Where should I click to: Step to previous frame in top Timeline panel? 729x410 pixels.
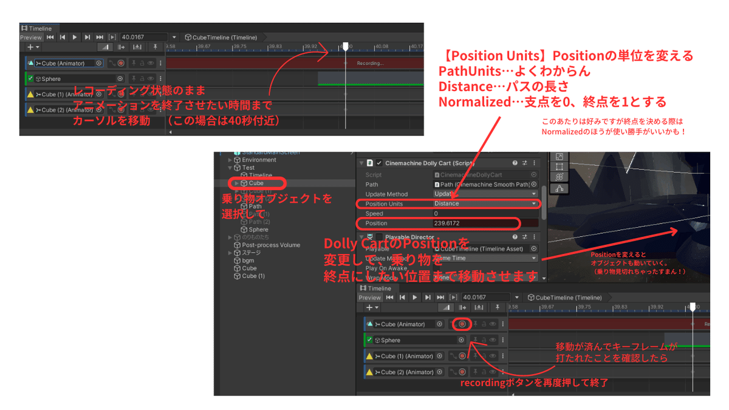[x=63, y=37]
